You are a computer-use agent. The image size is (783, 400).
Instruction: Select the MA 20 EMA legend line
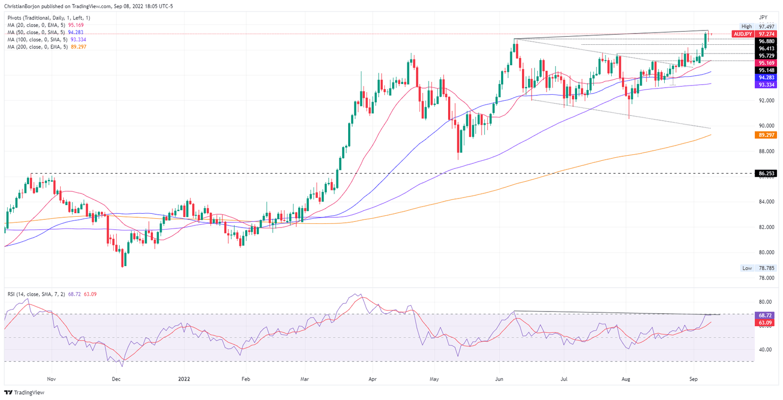[45, 25]
